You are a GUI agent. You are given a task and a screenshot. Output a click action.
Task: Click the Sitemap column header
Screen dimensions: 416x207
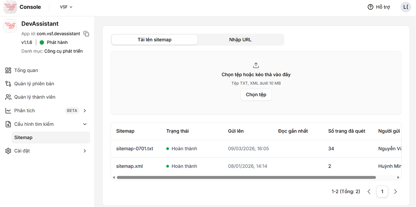click(125, 131)
